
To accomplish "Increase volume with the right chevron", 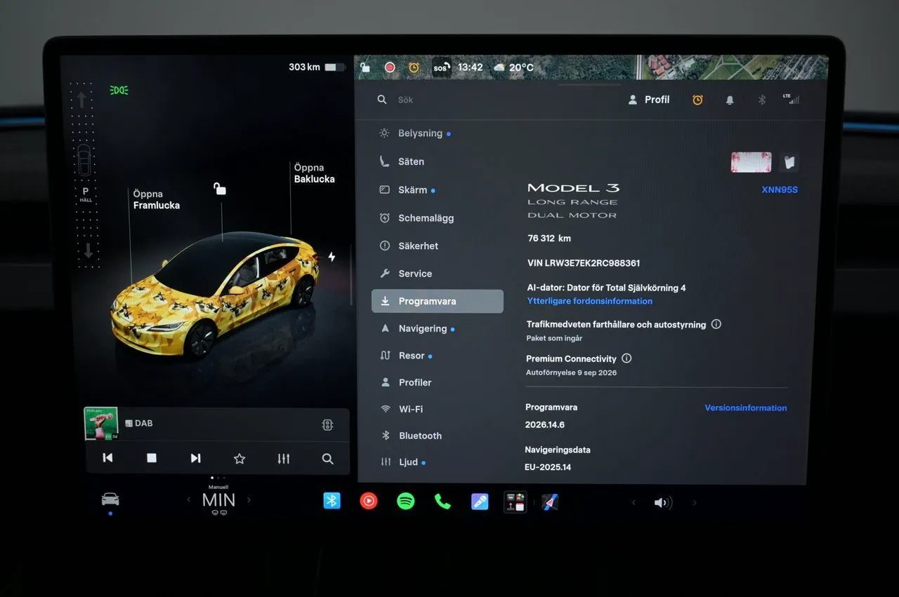I will pos(695,503).
